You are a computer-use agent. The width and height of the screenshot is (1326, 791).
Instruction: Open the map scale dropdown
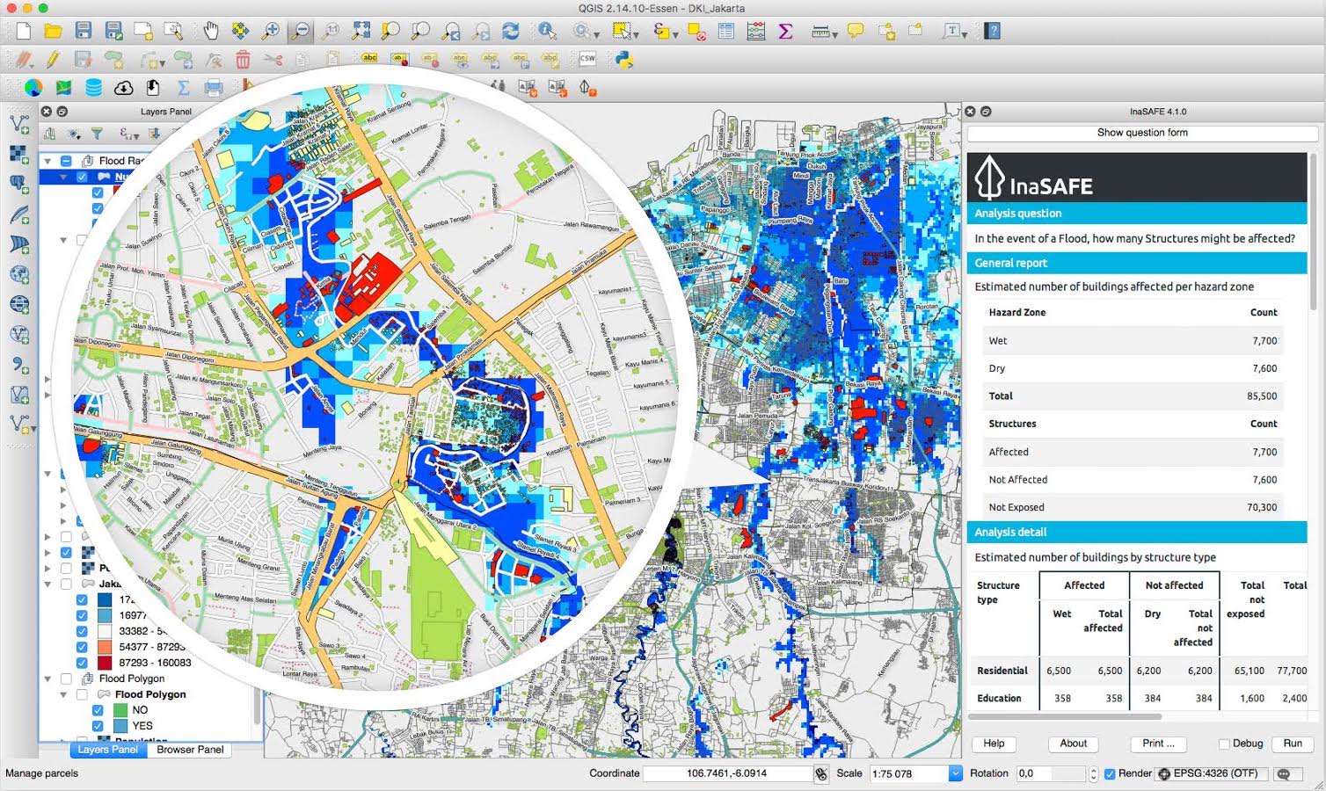(953, 773)
